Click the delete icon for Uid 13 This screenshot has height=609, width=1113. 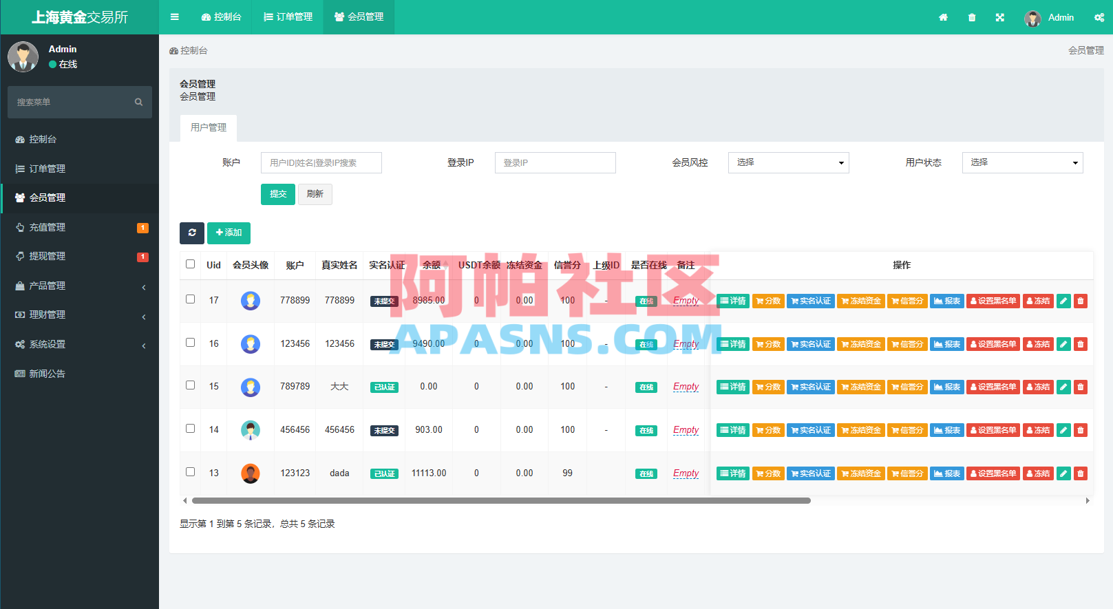(x=1081, y=473)
